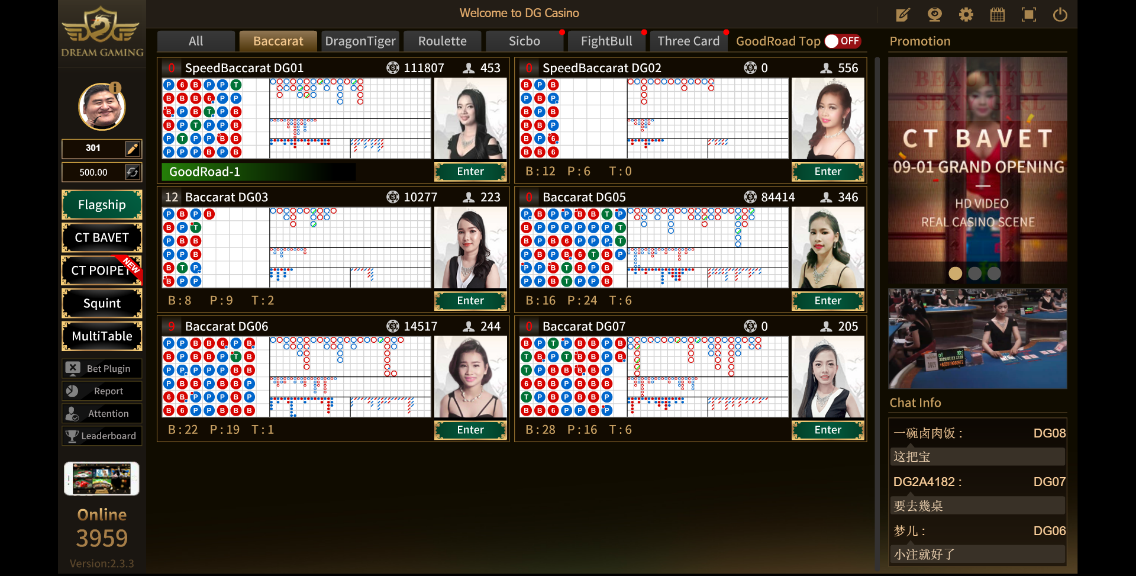1136x576 pixels.
Task: Select first promotion carousel dot
Action: [955, 273]
